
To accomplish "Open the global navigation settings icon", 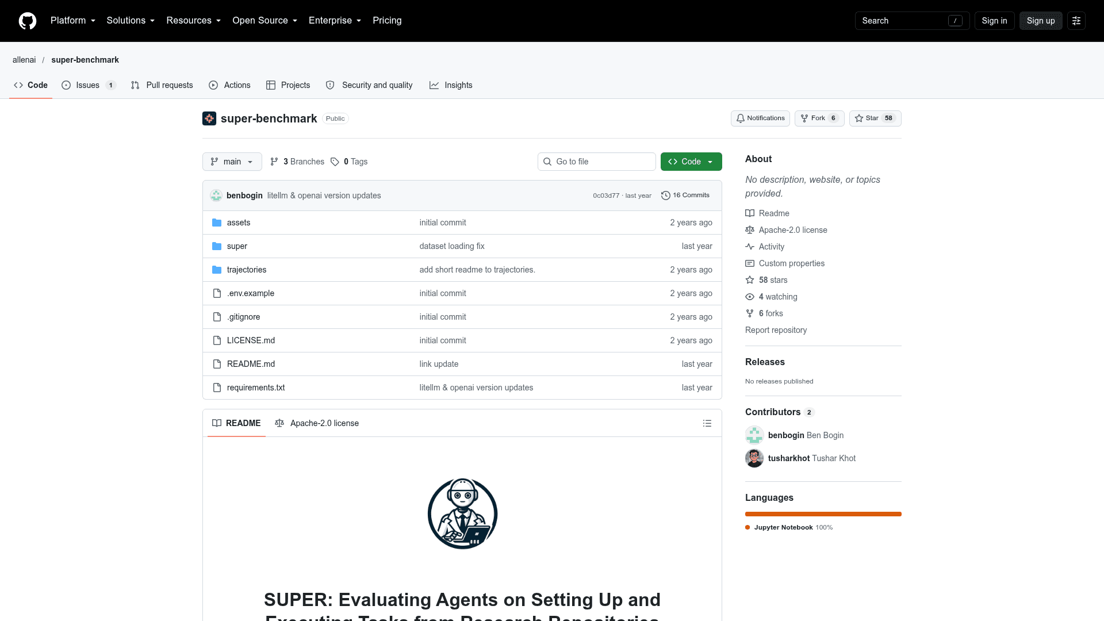I will [1076, 21].
